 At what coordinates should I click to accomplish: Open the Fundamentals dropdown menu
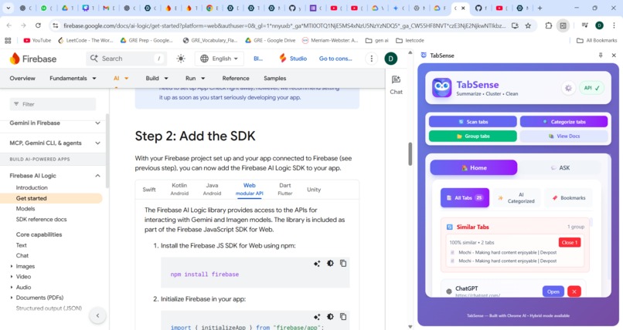click(73, 79)
